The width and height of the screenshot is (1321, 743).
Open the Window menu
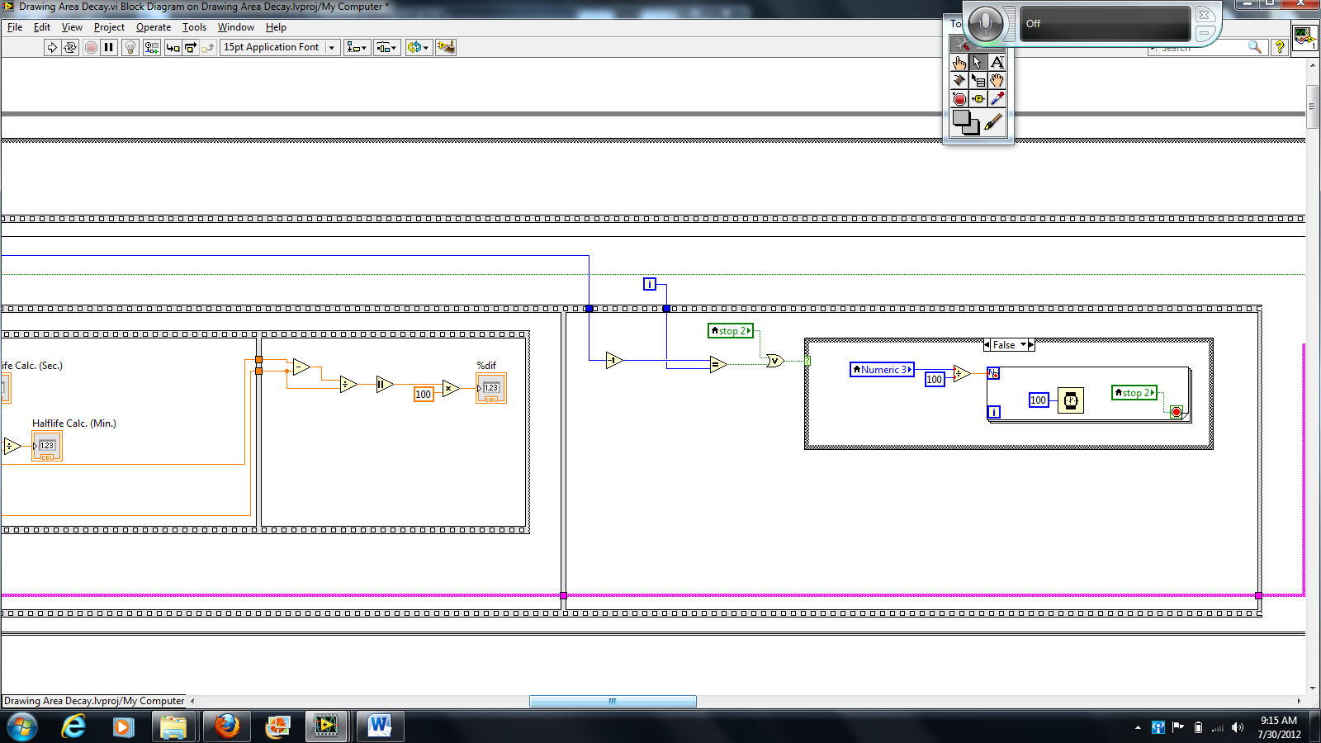[236, 27]
